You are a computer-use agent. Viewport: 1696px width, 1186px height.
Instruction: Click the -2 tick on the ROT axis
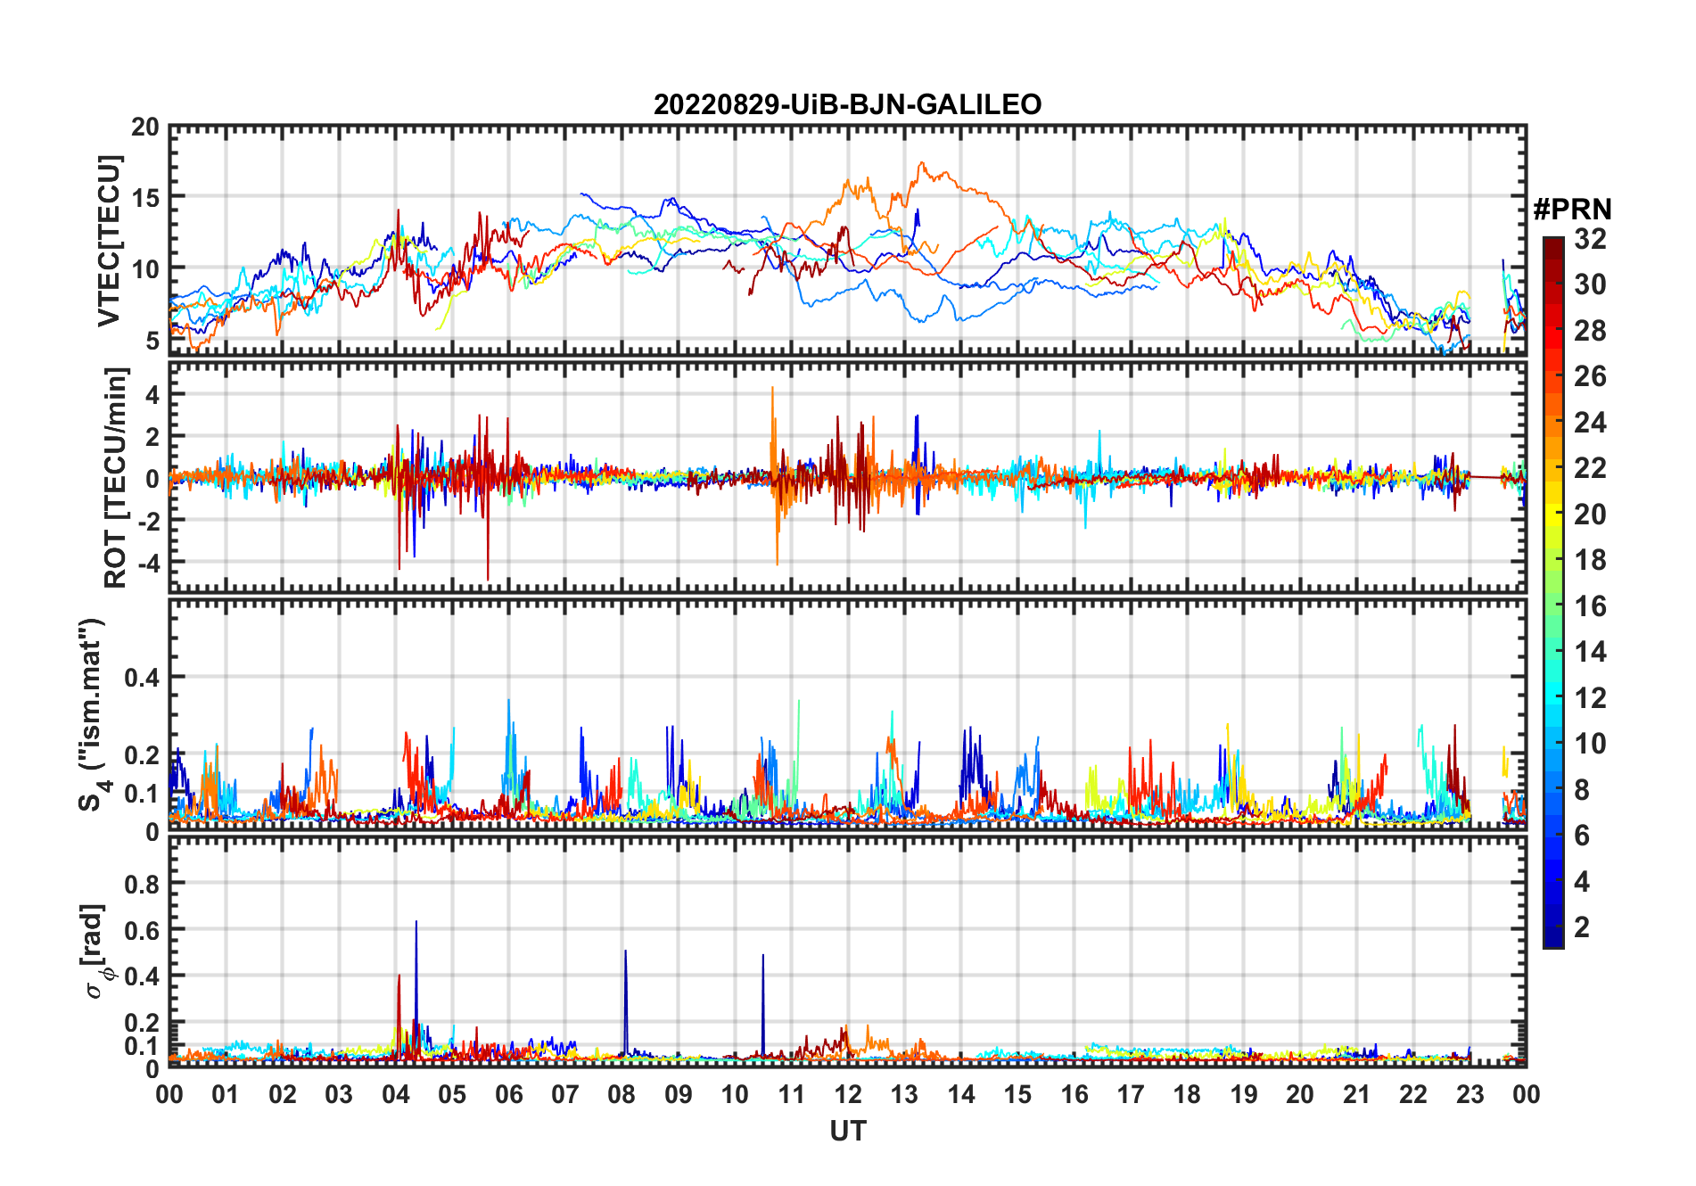[x=148, y=522]
